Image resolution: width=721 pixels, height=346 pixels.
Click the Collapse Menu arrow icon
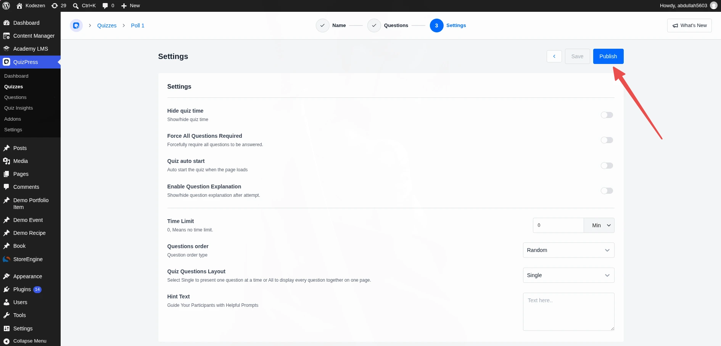tap(6, 341)
